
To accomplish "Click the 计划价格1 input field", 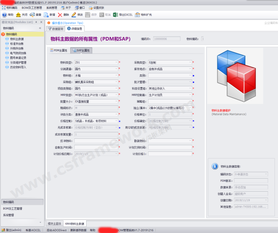I will click(170, 153).
